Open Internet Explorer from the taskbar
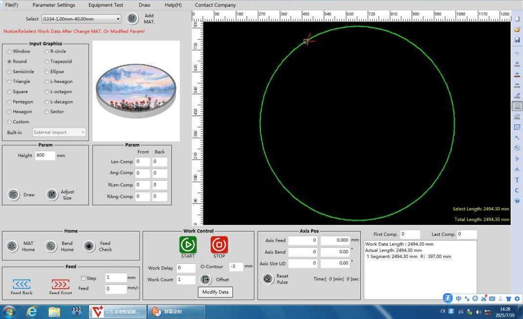Viewport: 523px width, 319px height. (x=32, y=311)
